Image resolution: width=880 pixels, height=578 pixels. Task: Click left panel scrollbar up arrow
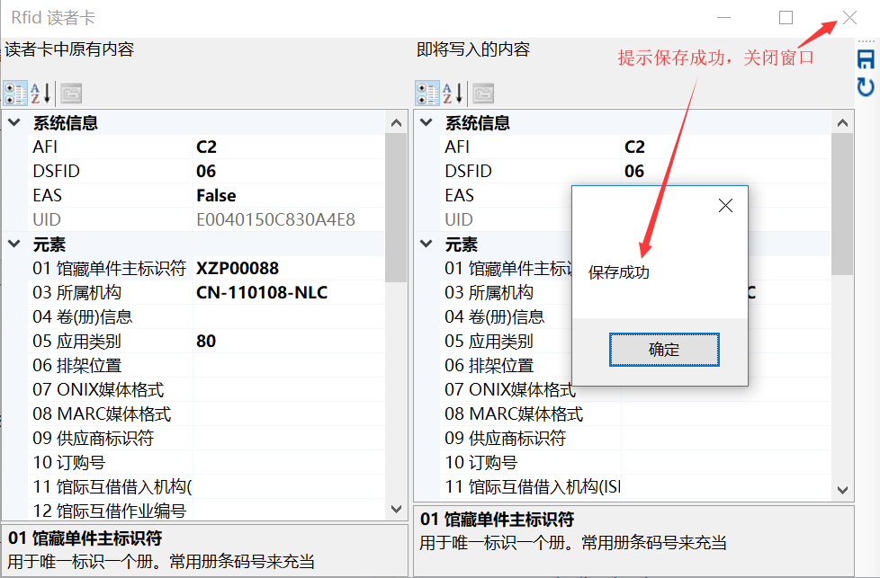click(x=396, y=123)
